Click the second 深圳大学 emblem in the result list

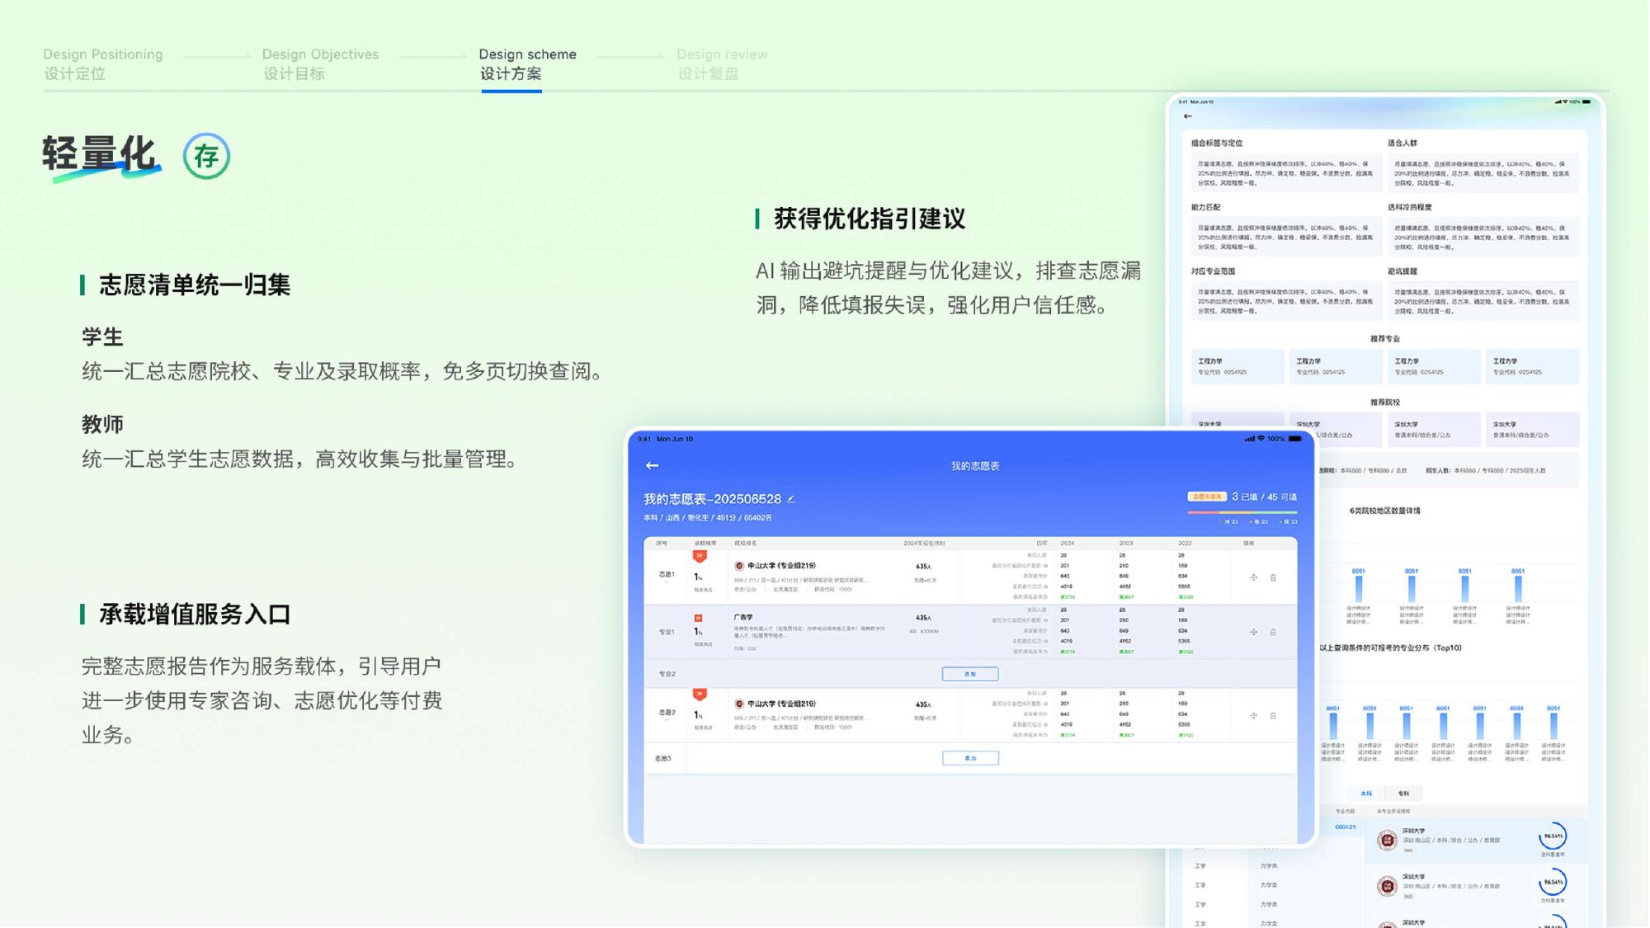coord(1387,886)
